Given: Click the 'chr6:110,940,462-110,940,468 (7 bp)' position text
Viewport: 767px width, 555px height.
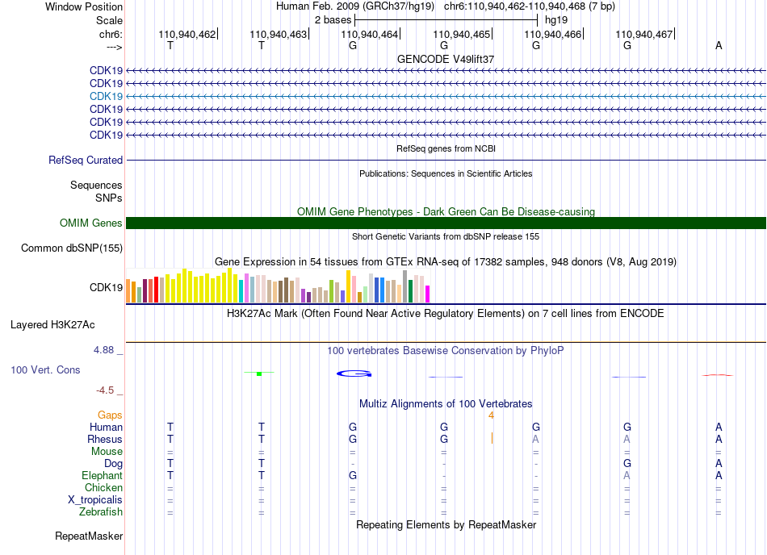Looking at the screenshot, I should [x=530, y=6].
